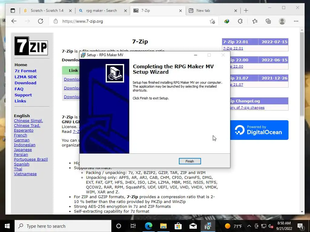Switch language to Esperanto
Image resolution: width=310 pixels, height=232 pixels.
[x=24, y=130]
